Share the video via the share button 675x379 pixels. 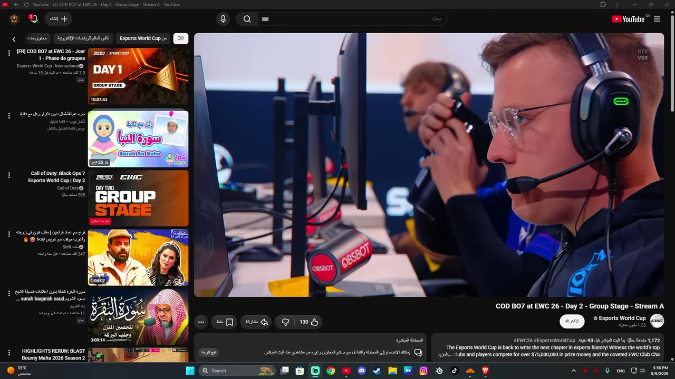(256, 322)
